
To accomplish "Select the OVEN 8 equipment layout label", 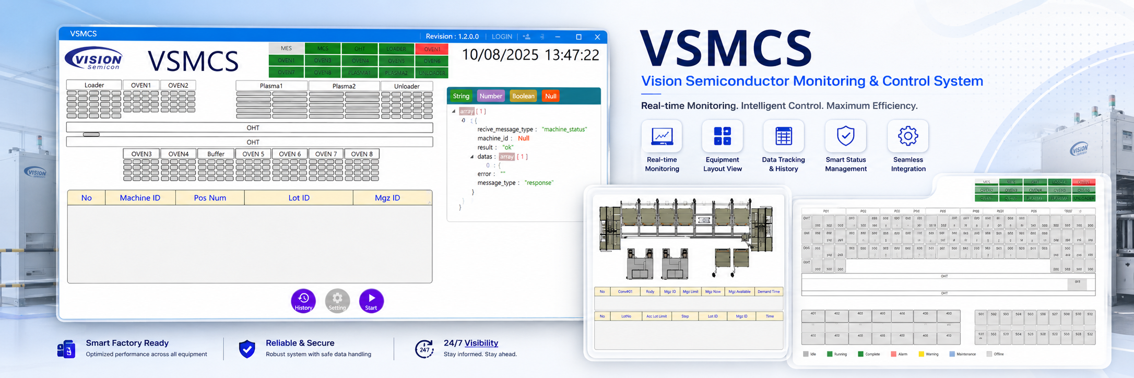I will (362, 154).
